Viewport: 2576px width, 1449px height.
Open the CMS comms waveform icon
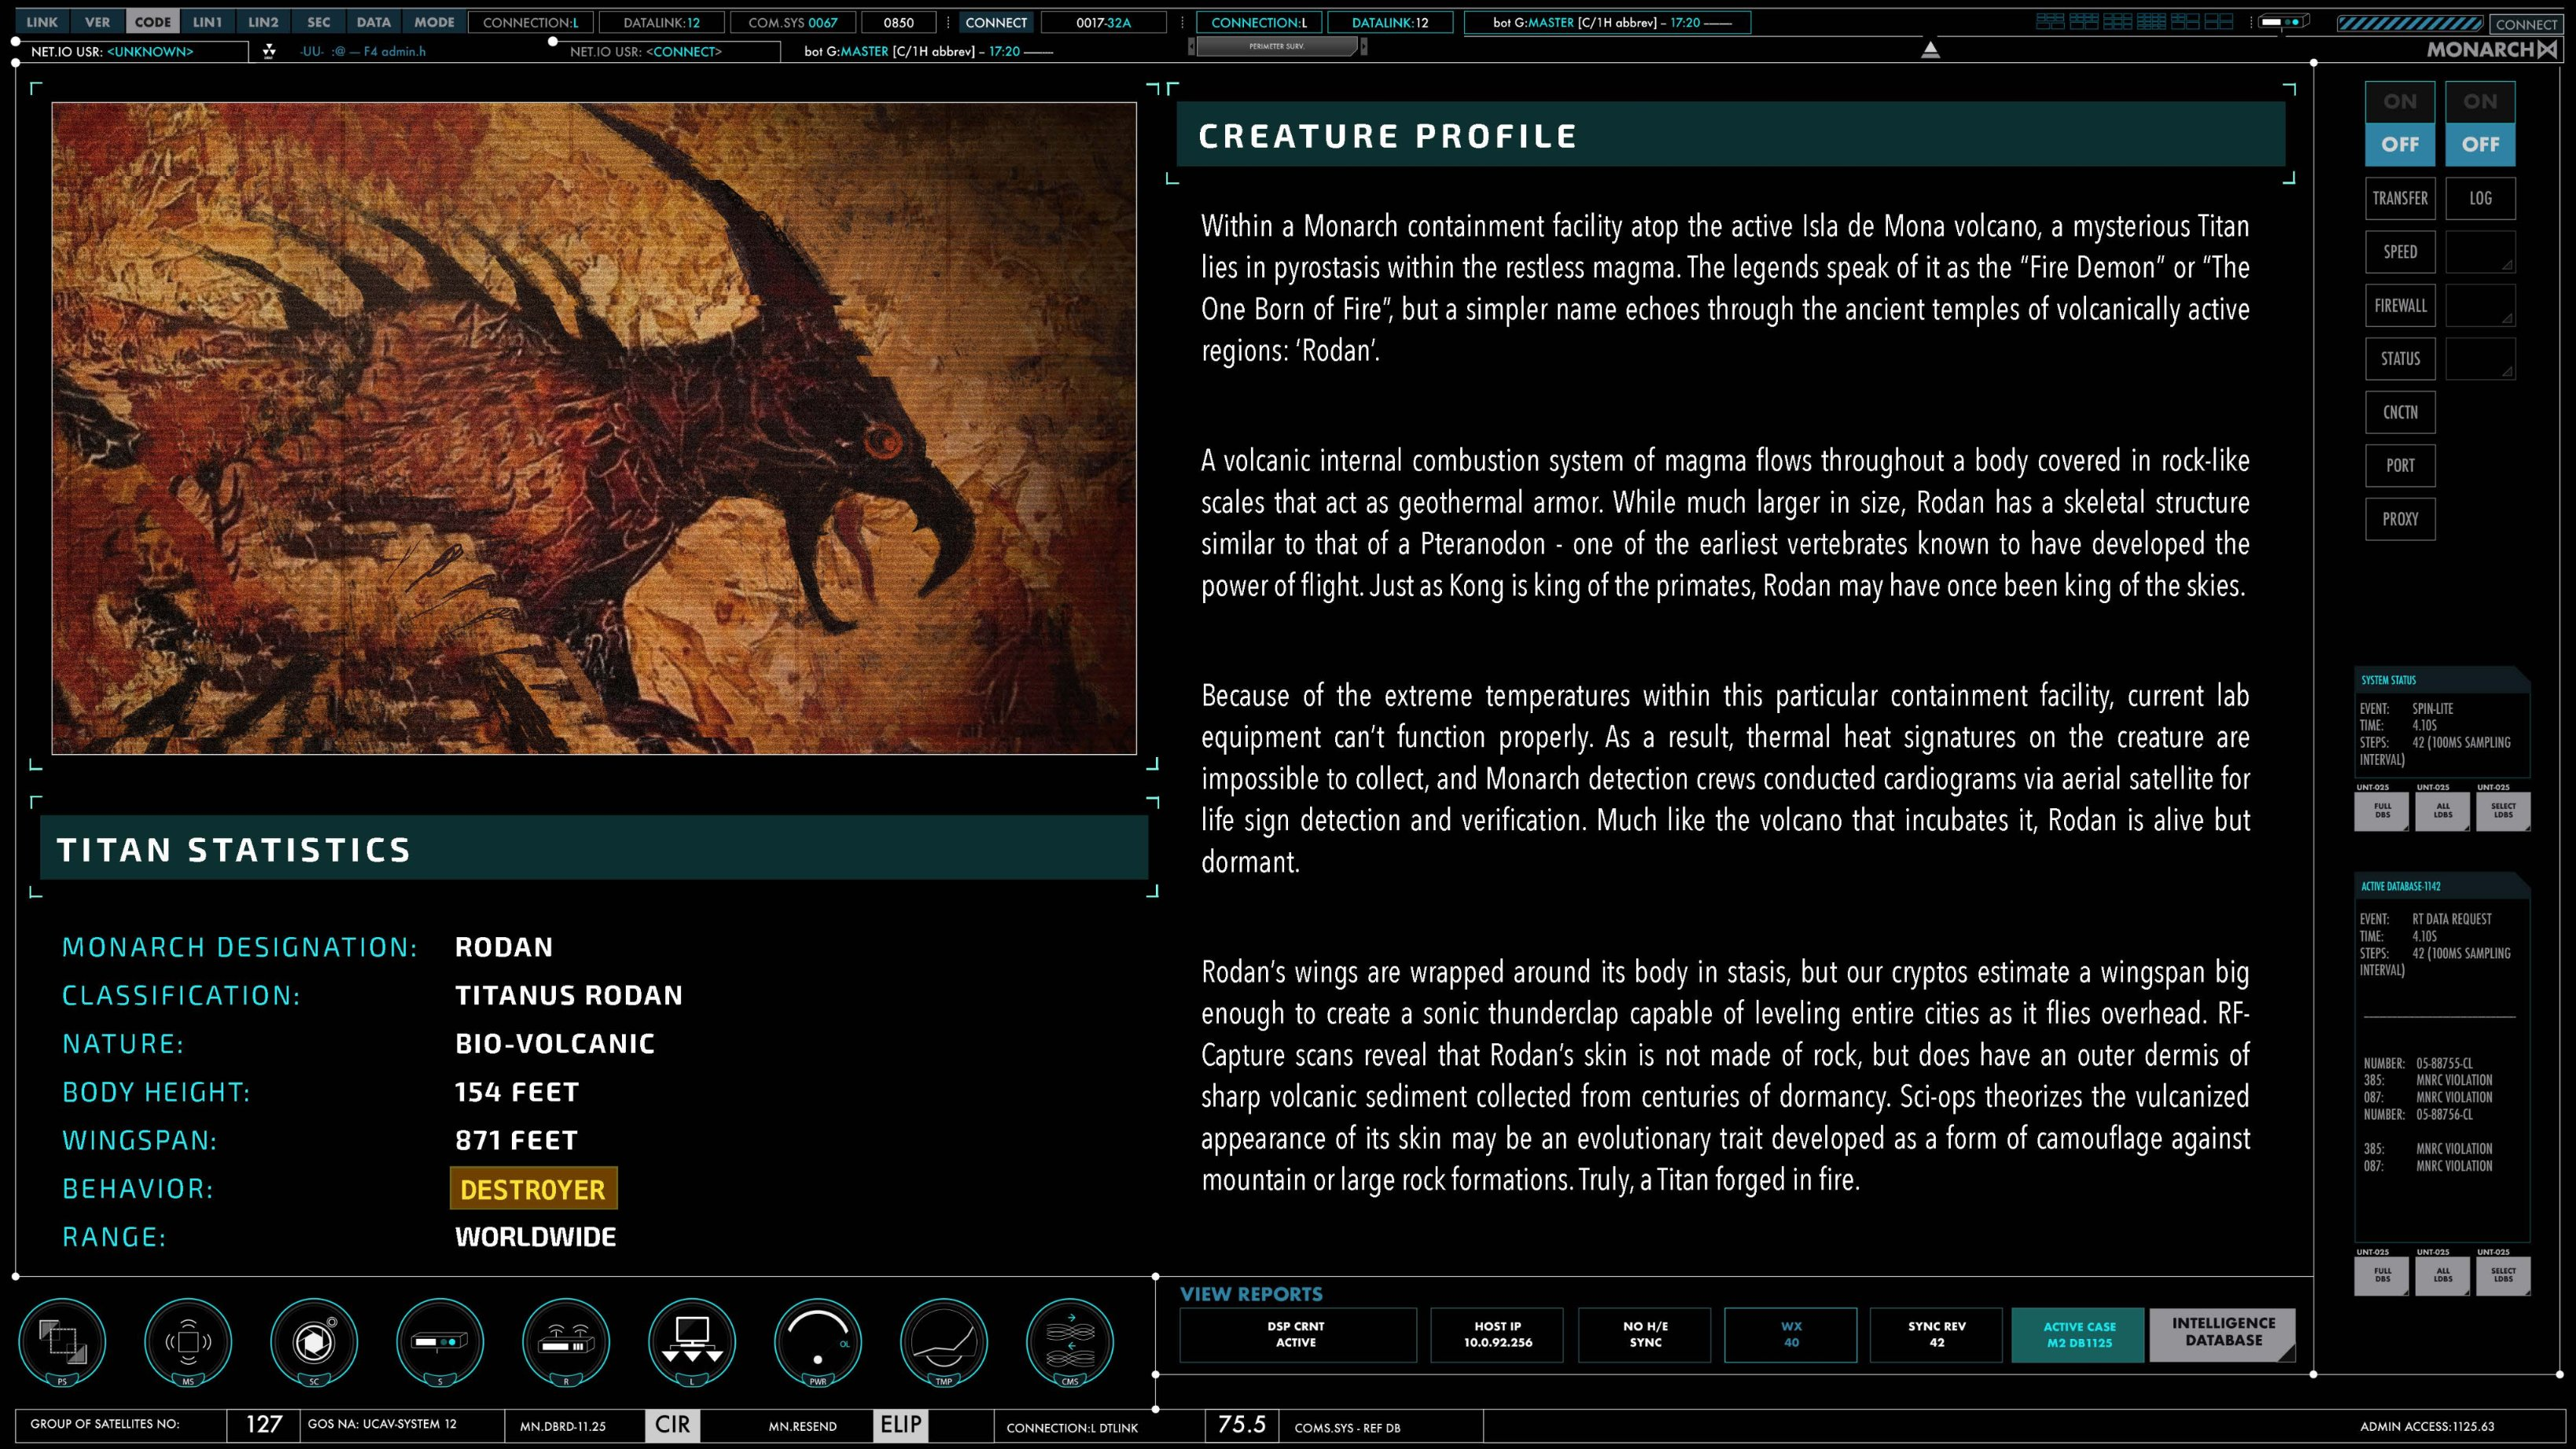(1070, 1341)
